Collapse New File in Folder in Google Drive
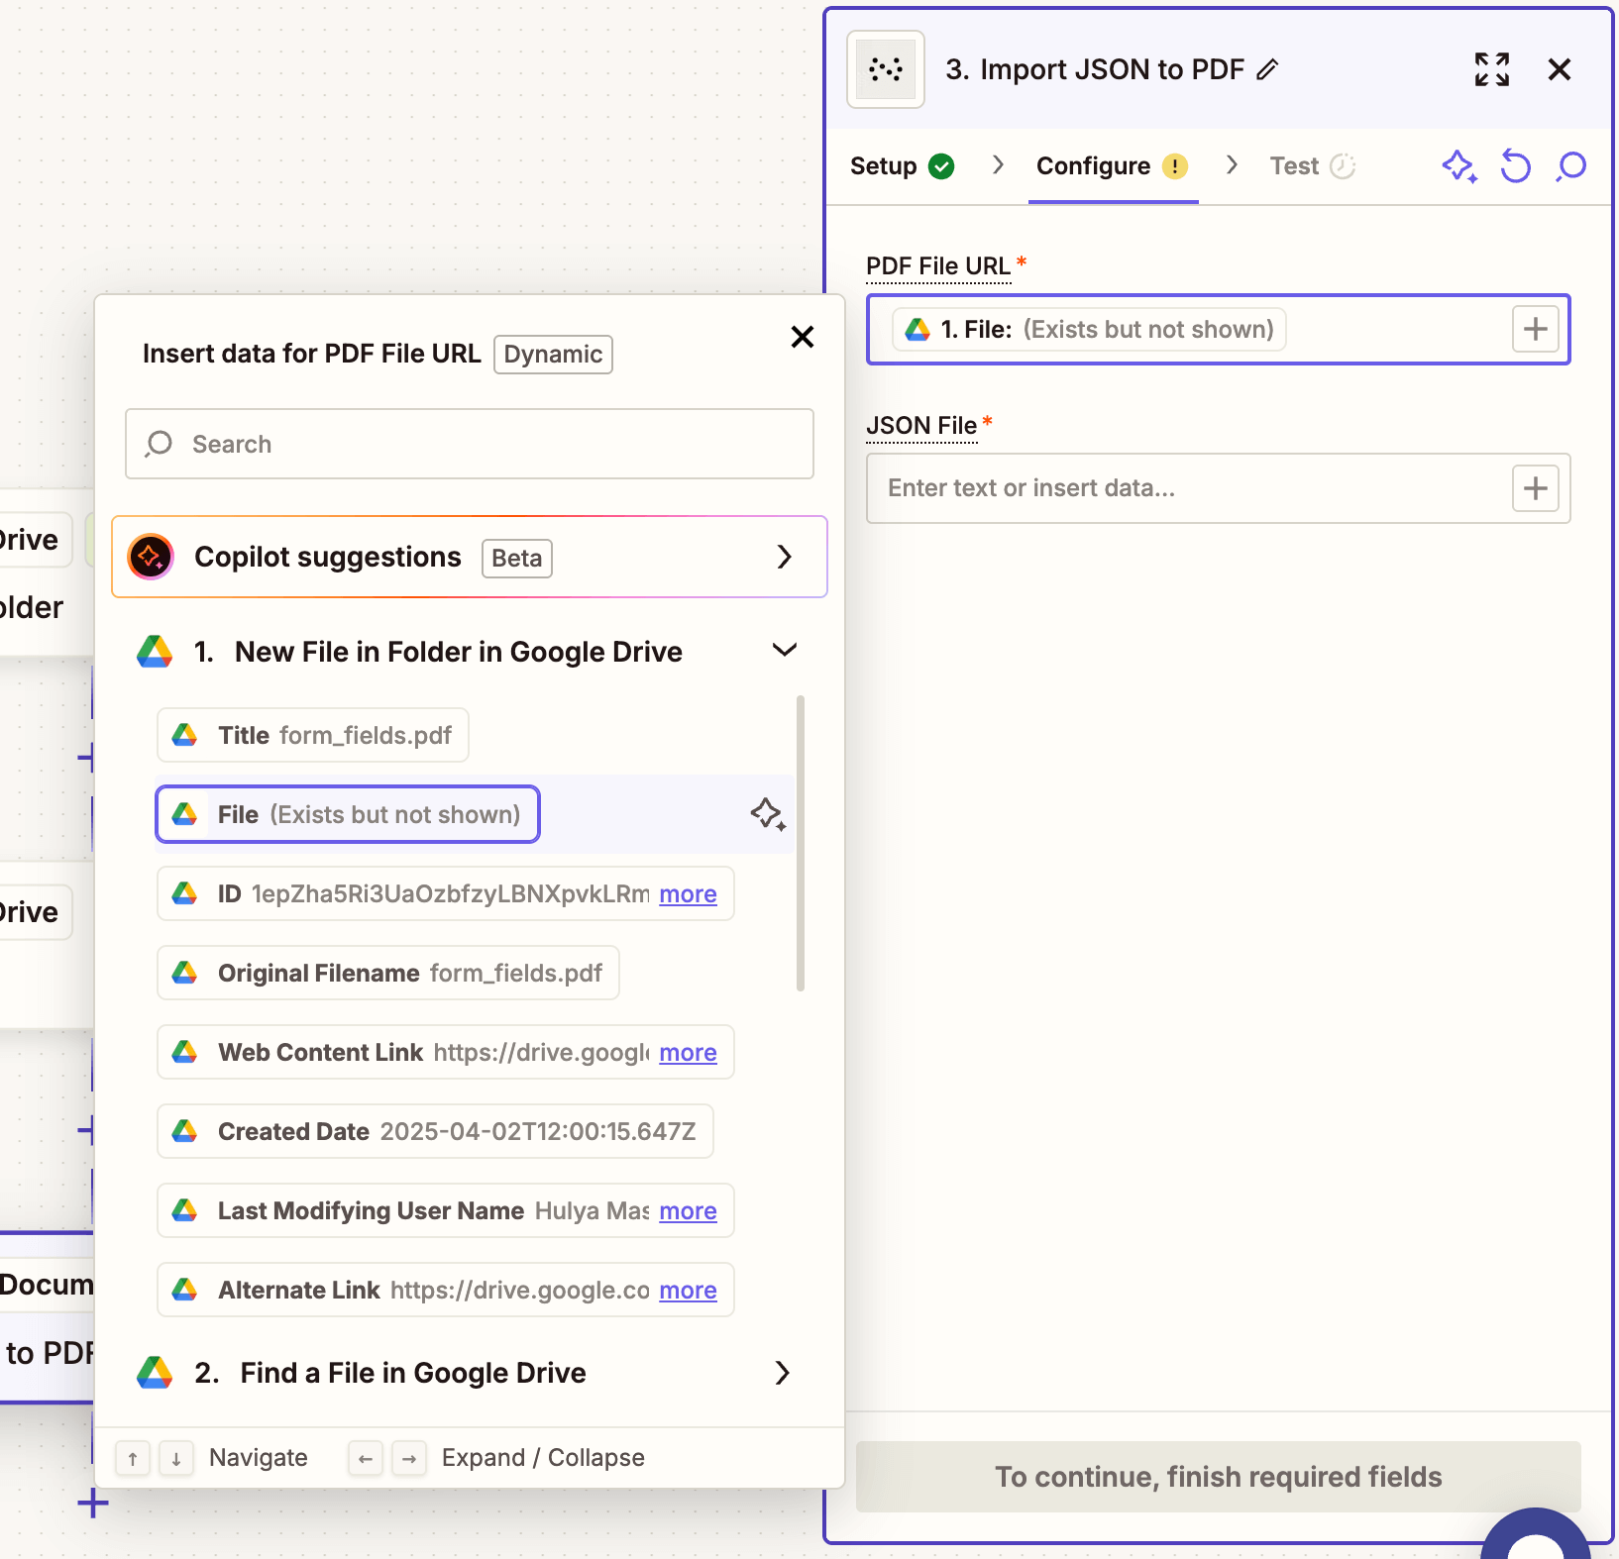Image resolution: width=1619 pixels, height=1559 pixels. tap(784, 651)
